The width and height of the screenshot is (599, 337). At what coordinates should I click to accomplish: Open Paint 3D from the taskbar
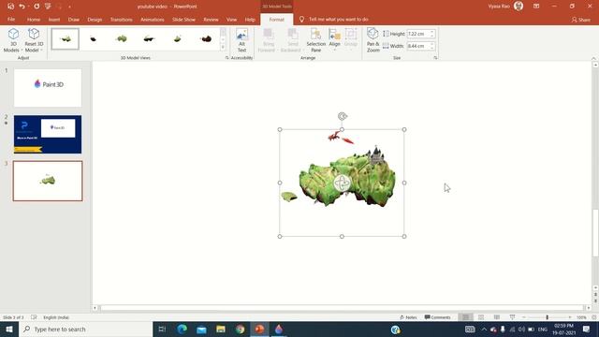click(x=279, y=329)
